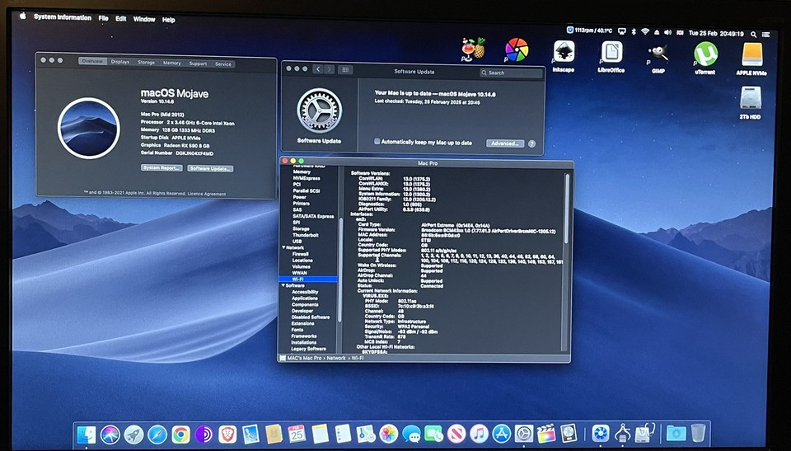Click volume icon in menu bar
791x451 pixels.
[667, 32]
